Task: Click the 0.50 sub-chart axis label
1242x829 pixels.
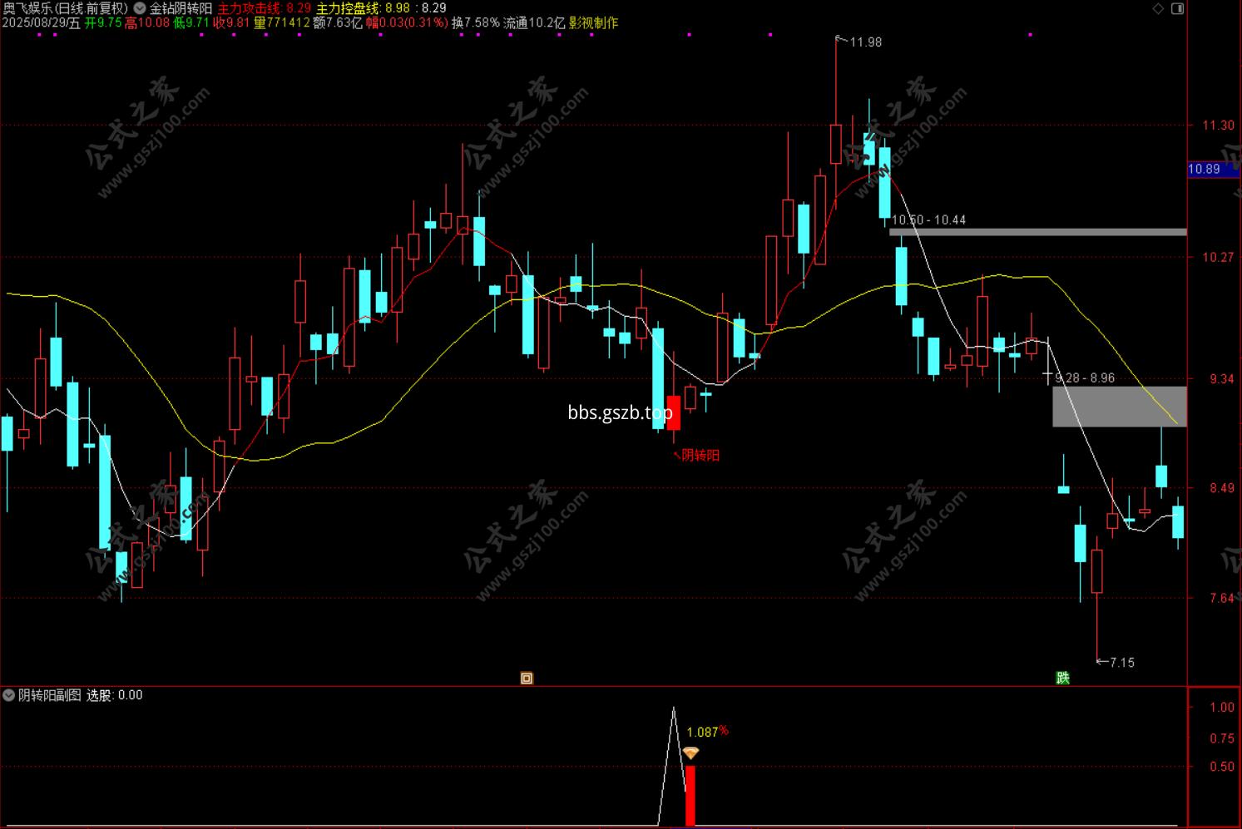Action: (x=1222, y=767)
